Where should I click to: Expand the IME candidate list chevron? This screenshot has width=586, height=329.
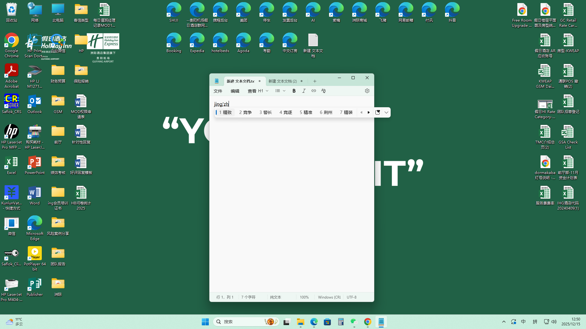(x=386, y=112)
